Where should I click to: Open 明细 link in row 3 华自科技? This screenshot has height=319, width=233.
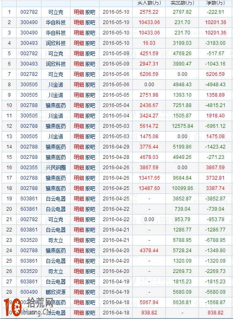(x=79, y=33)
